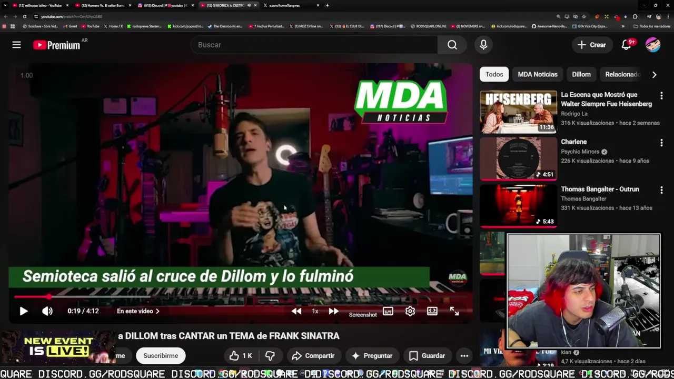Open the Charlene video thumbnail
This screenshot has width=674, height=379.
coord(518,158)
